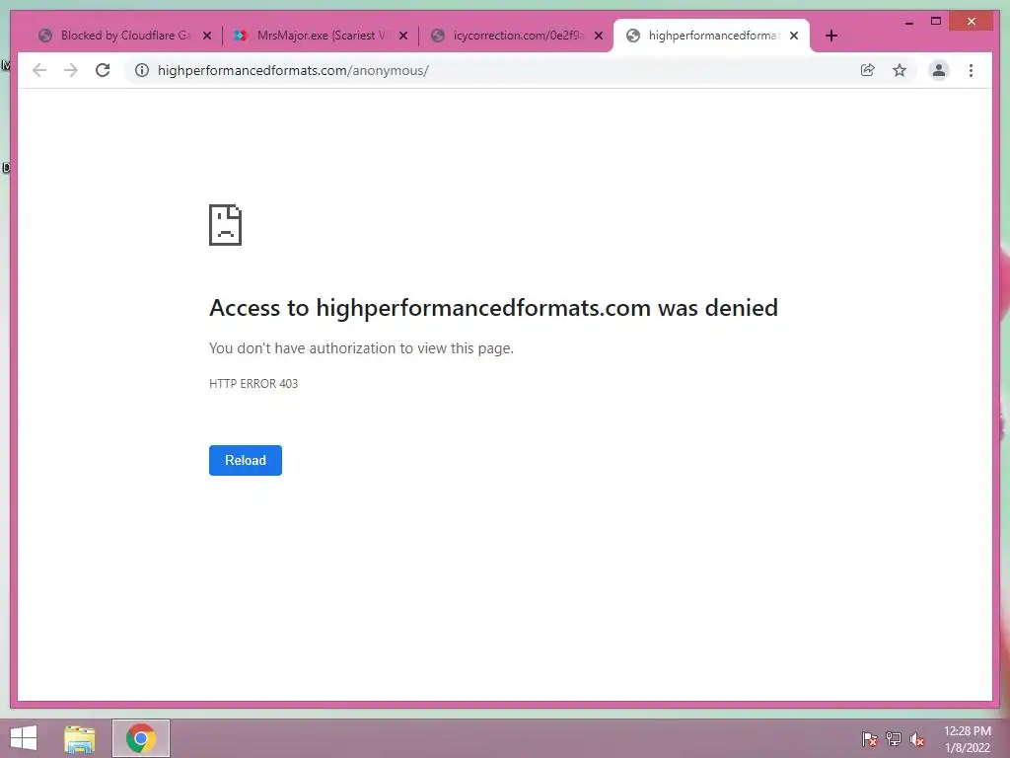Click the muted volume tray icon
The width and height of the screenshot is (1010, 758).
point(917,738)
